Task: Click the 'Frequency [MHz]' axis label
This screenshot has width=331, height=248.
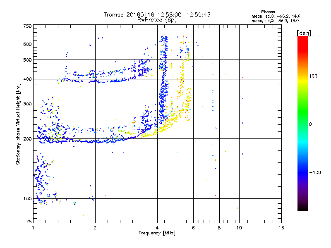Action: [x=157, y=233]
